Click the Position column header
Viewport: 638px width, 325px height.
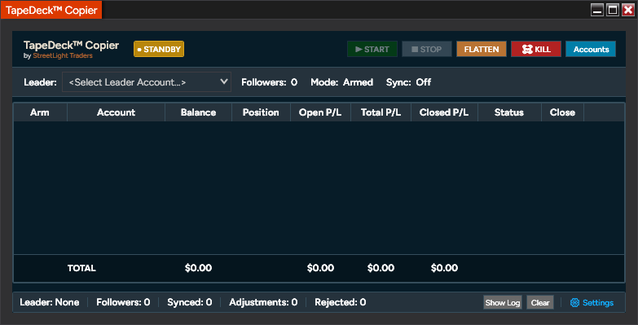coord(261,112)
